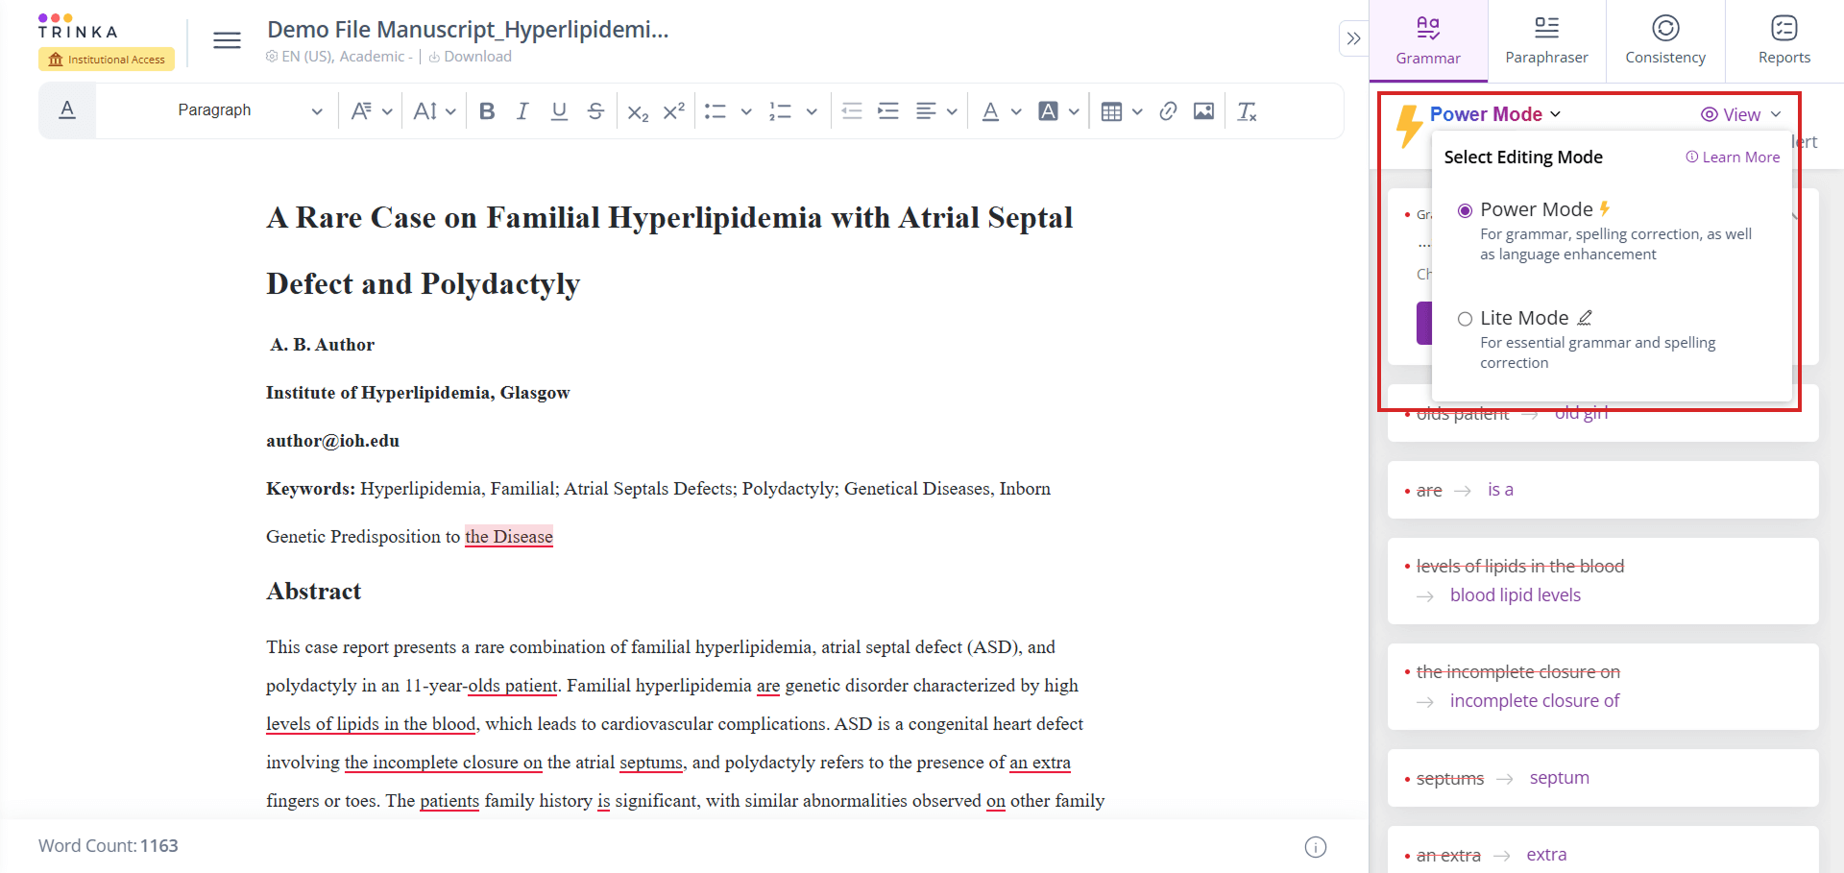
Task: Open the Paraphraser tab
Action: tap(1546, 40)
